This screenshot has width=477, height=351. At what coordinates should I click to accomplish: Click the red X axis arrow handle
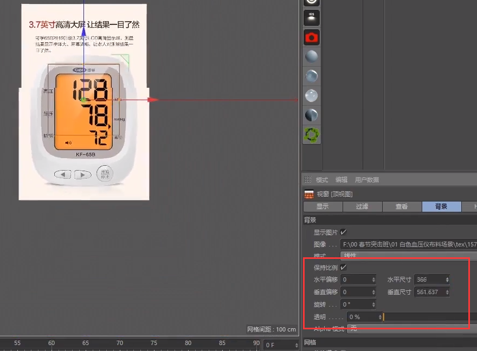[x=153, y=100]
